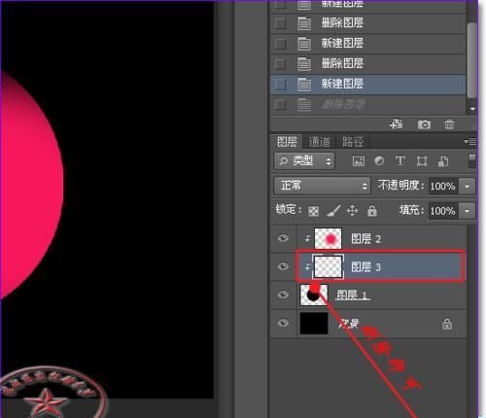The height and width of the screenshot is (418, 486).
Task: Click lock image pixels brush icon
Action: tap(333, 211)
